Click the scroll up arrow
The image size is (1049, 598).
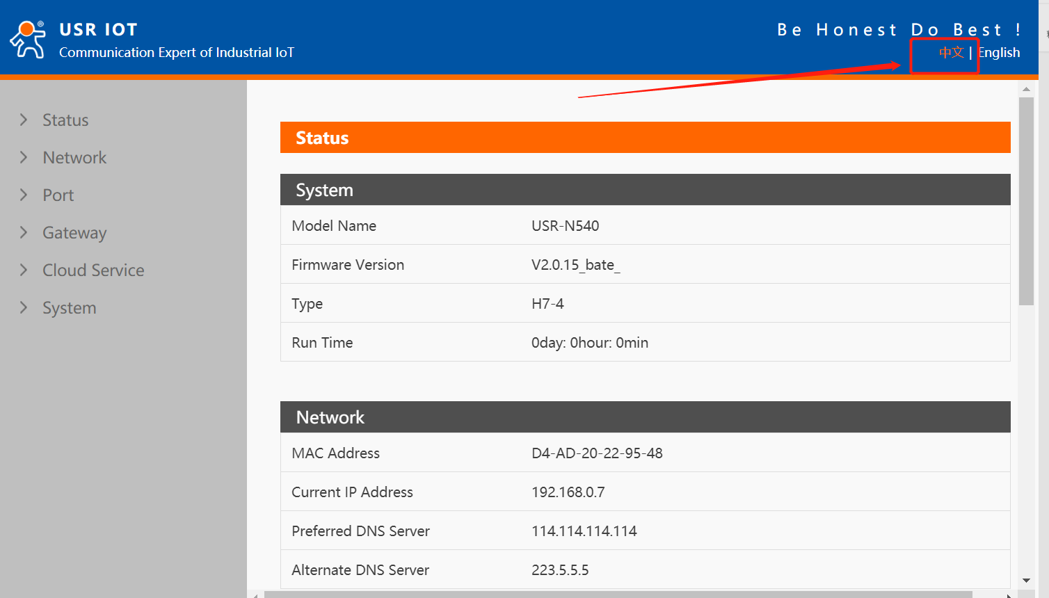pyautogui.click(x=1026, y=89)
